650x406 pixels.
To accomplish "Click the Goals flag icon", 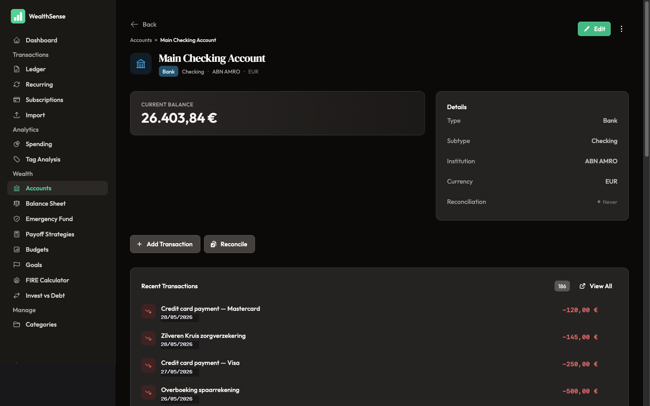I will pos(17,265).
